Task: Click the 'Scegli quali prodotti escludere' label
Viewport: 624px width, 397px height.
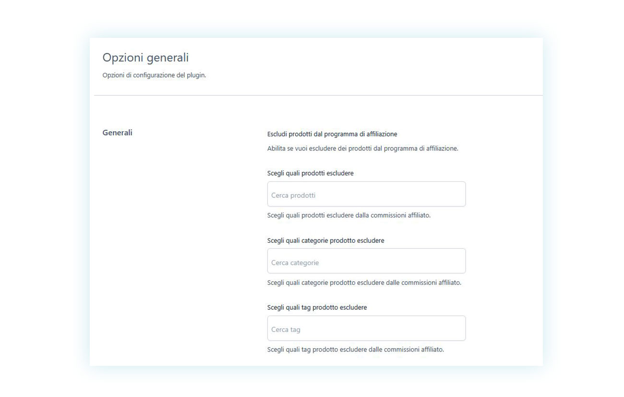Action: click(x=310, y=173)
